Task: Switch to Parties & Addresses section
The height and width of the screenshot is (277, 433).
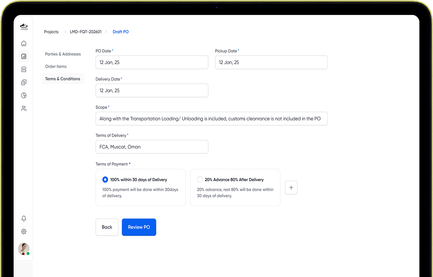Action: (63, 54)
